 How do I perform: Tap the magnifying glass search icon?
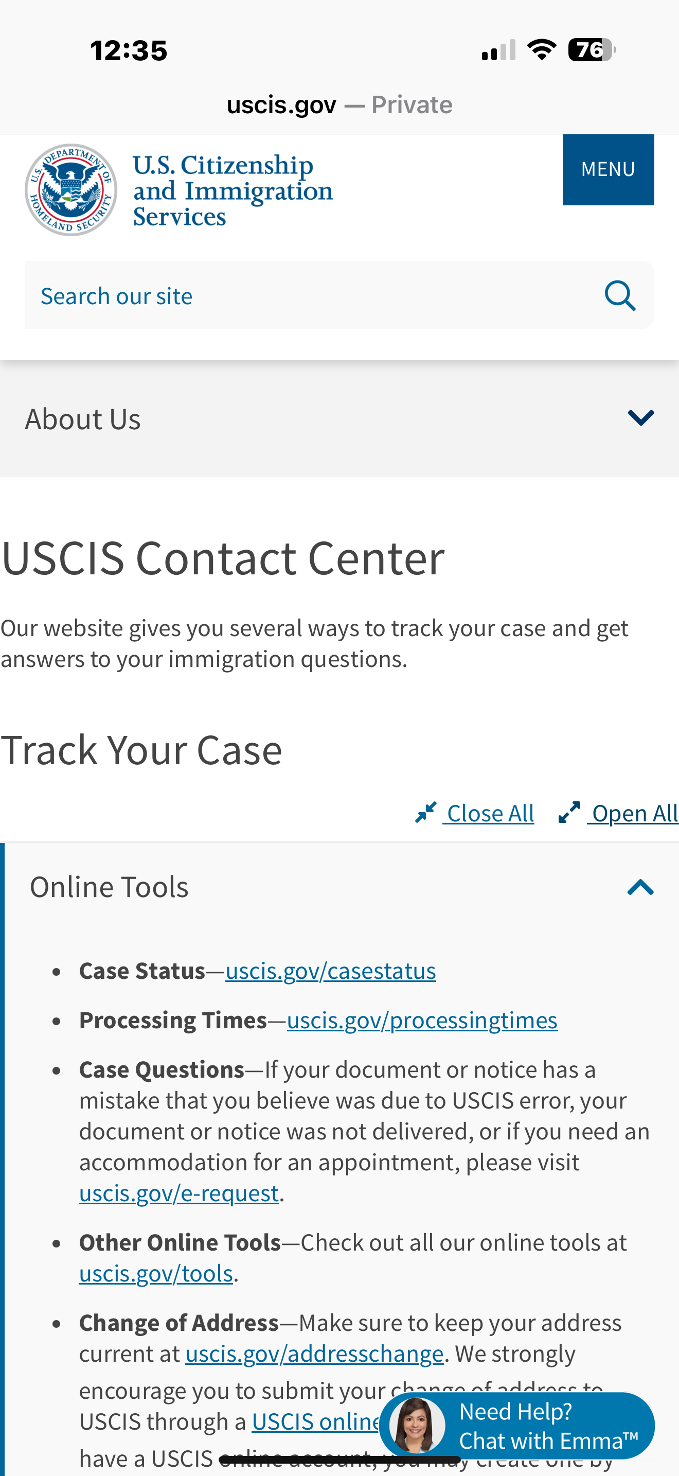(x=620, y=295)
